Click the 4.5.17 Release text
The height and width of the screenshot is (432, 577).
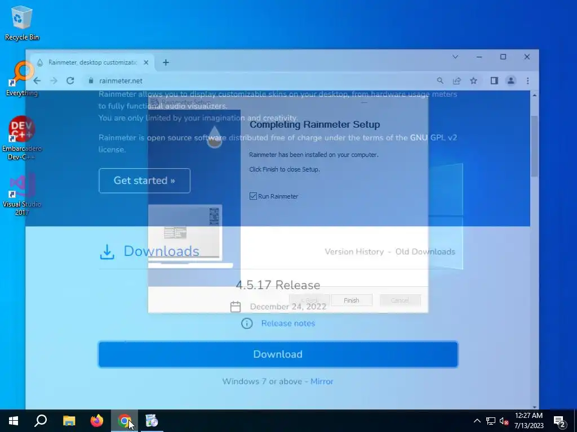278,285
